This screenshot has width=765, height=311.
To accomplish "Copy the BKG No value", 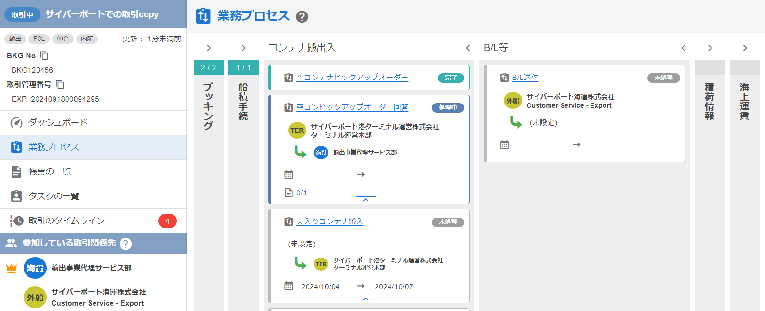I will [x=44, y=56].
